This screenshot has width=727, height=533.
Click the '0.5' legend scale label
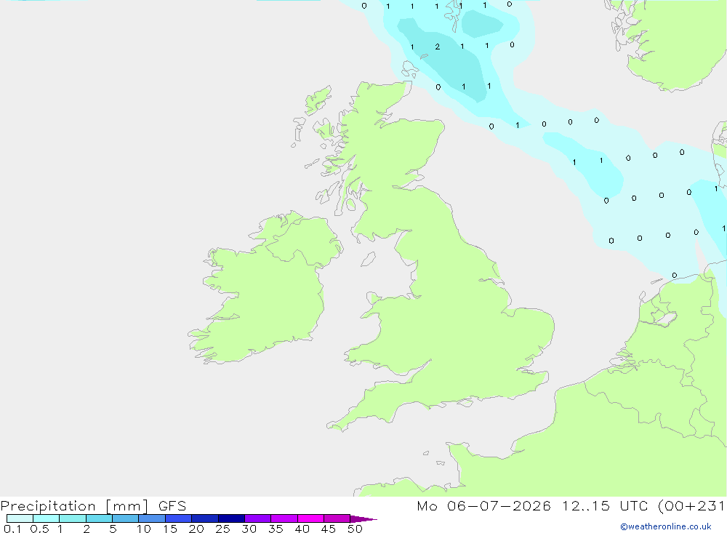point(39,529)
